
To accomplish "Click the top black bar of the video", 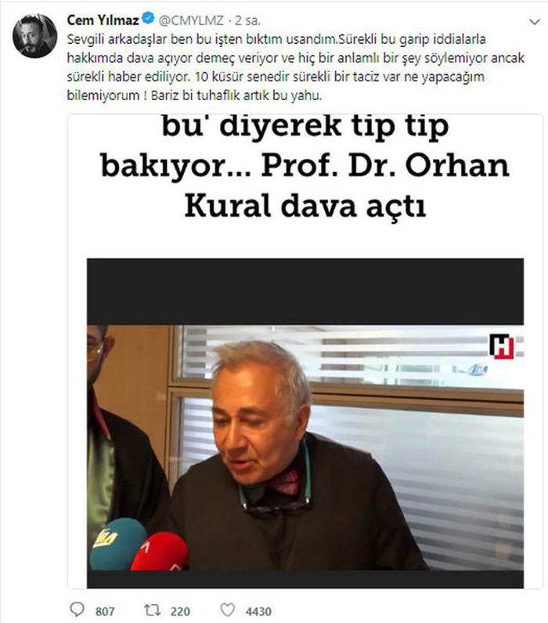I will pos(305,291).
